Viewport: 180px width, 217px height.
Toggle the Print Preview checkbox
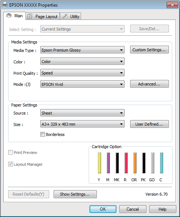pos(11,153)
